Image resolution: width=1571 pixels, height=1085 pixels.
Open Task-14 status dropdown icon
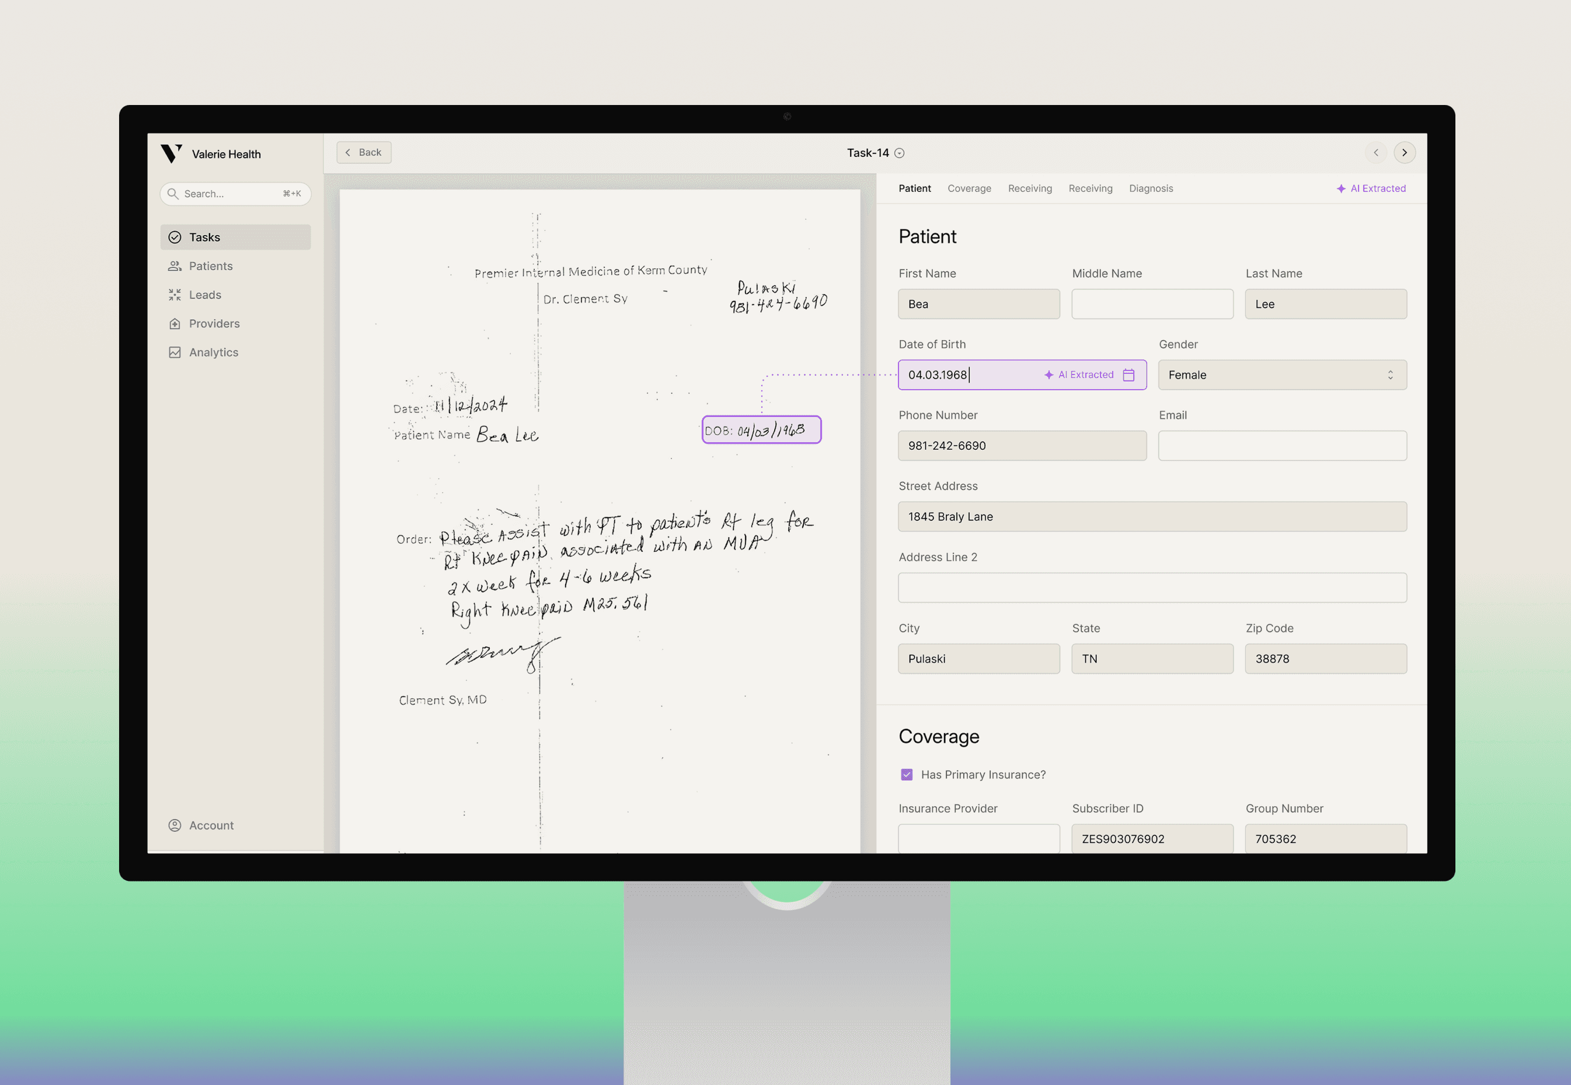[900, 153]
